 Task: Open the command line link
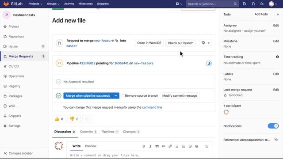[152, 107]
